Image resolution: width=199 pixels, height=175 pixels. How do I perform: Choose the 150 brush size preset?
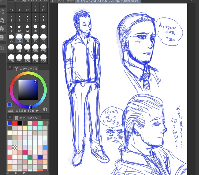click(x=11, y=58)
